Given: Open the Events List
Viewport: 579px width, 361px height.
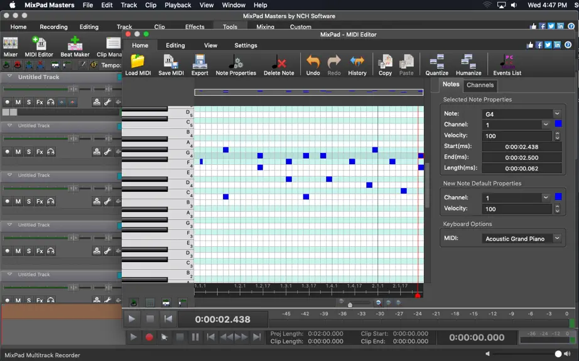Looking at the screenshot, I should point(507,65).
